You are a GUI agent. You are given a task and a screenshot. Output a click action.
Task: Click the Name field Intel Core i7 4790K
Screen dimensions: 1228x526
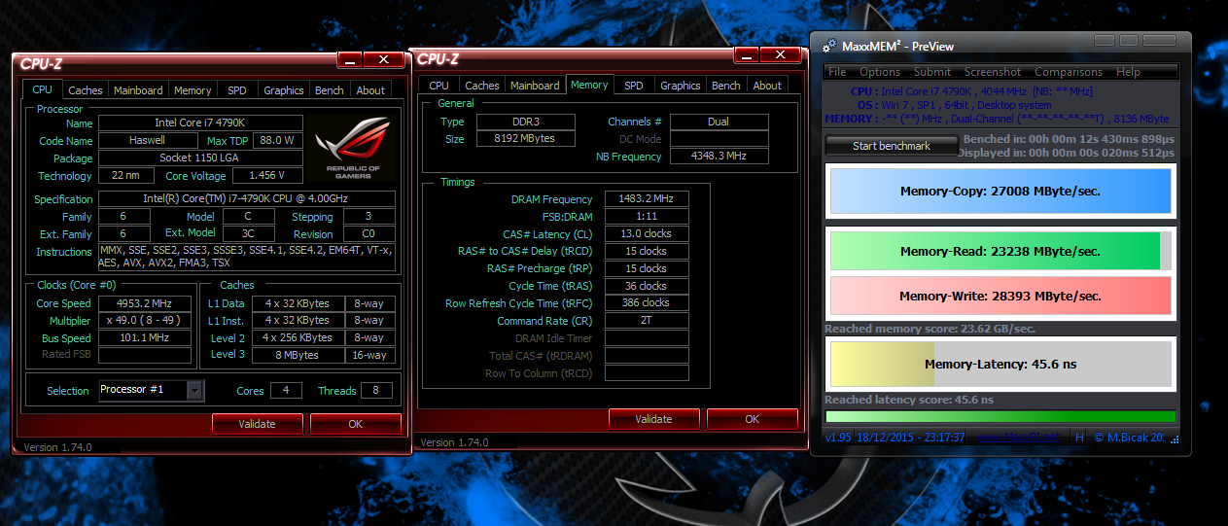tap(199, 123)
